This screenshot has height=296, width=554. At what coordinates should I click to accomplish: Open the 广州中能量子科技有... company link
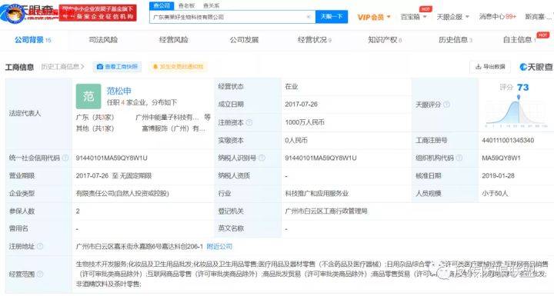click(167, 118)
